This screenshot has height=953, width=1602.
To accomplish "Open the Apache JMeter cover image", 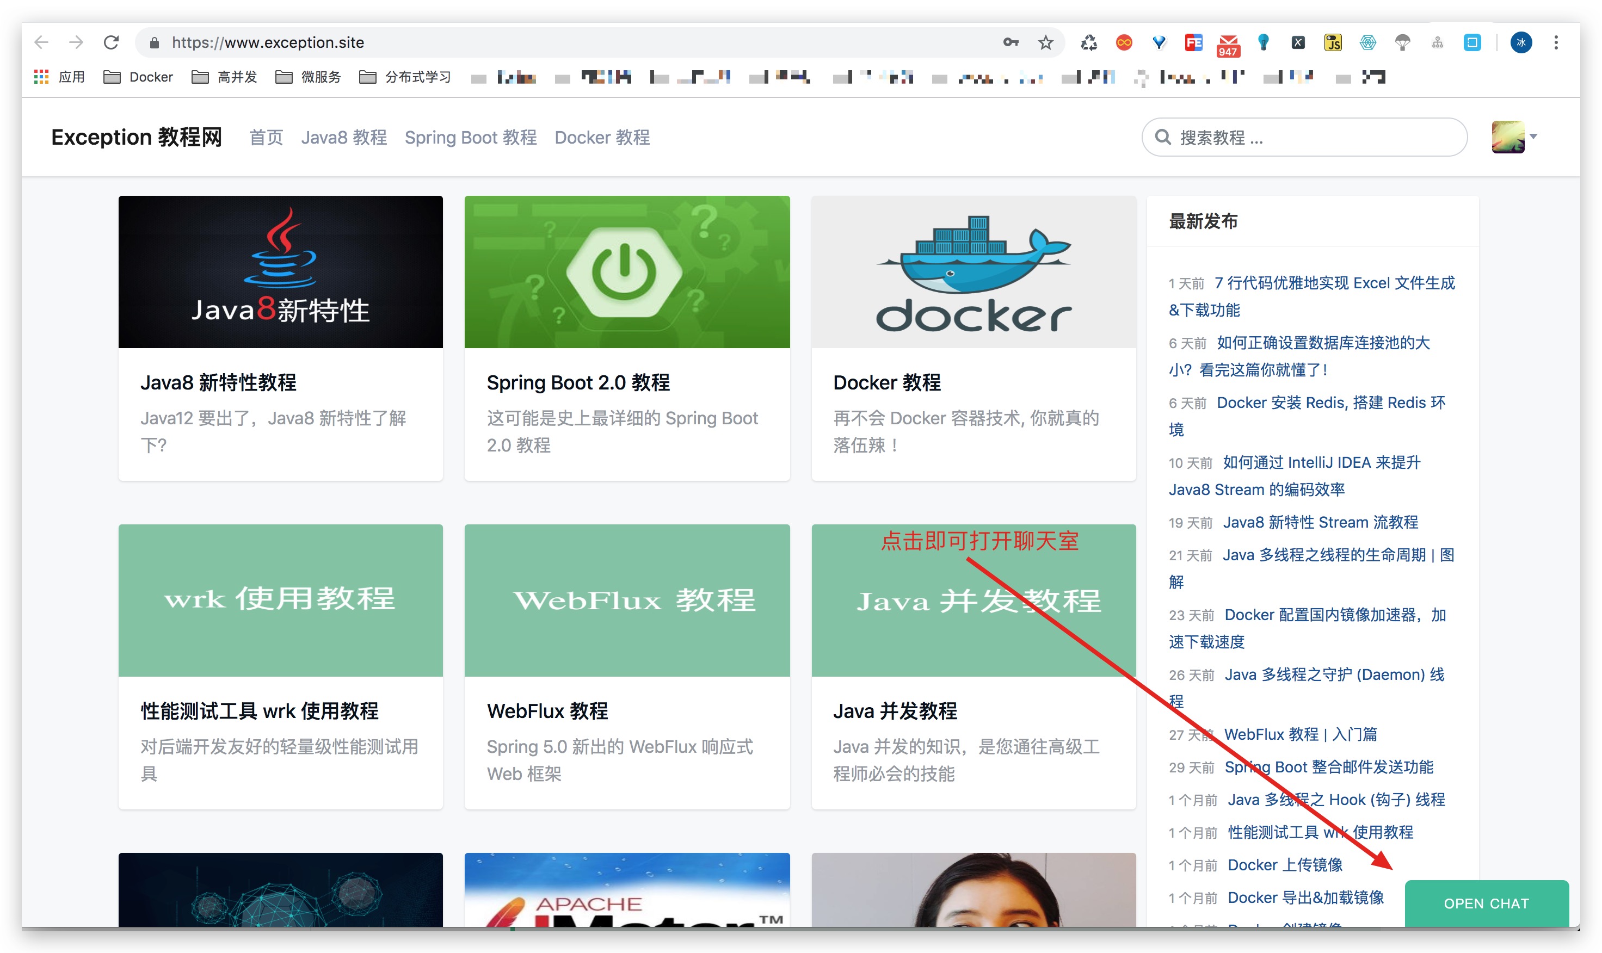I will [627, 890].
